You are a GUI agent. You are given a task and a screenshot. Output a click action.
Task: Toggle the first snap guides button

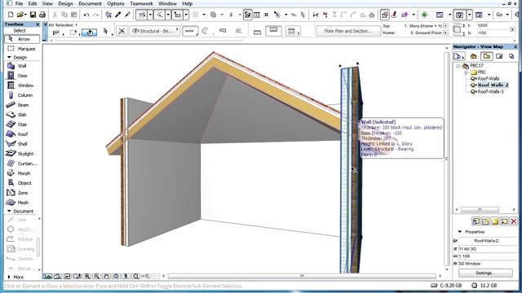click(142, 15)
